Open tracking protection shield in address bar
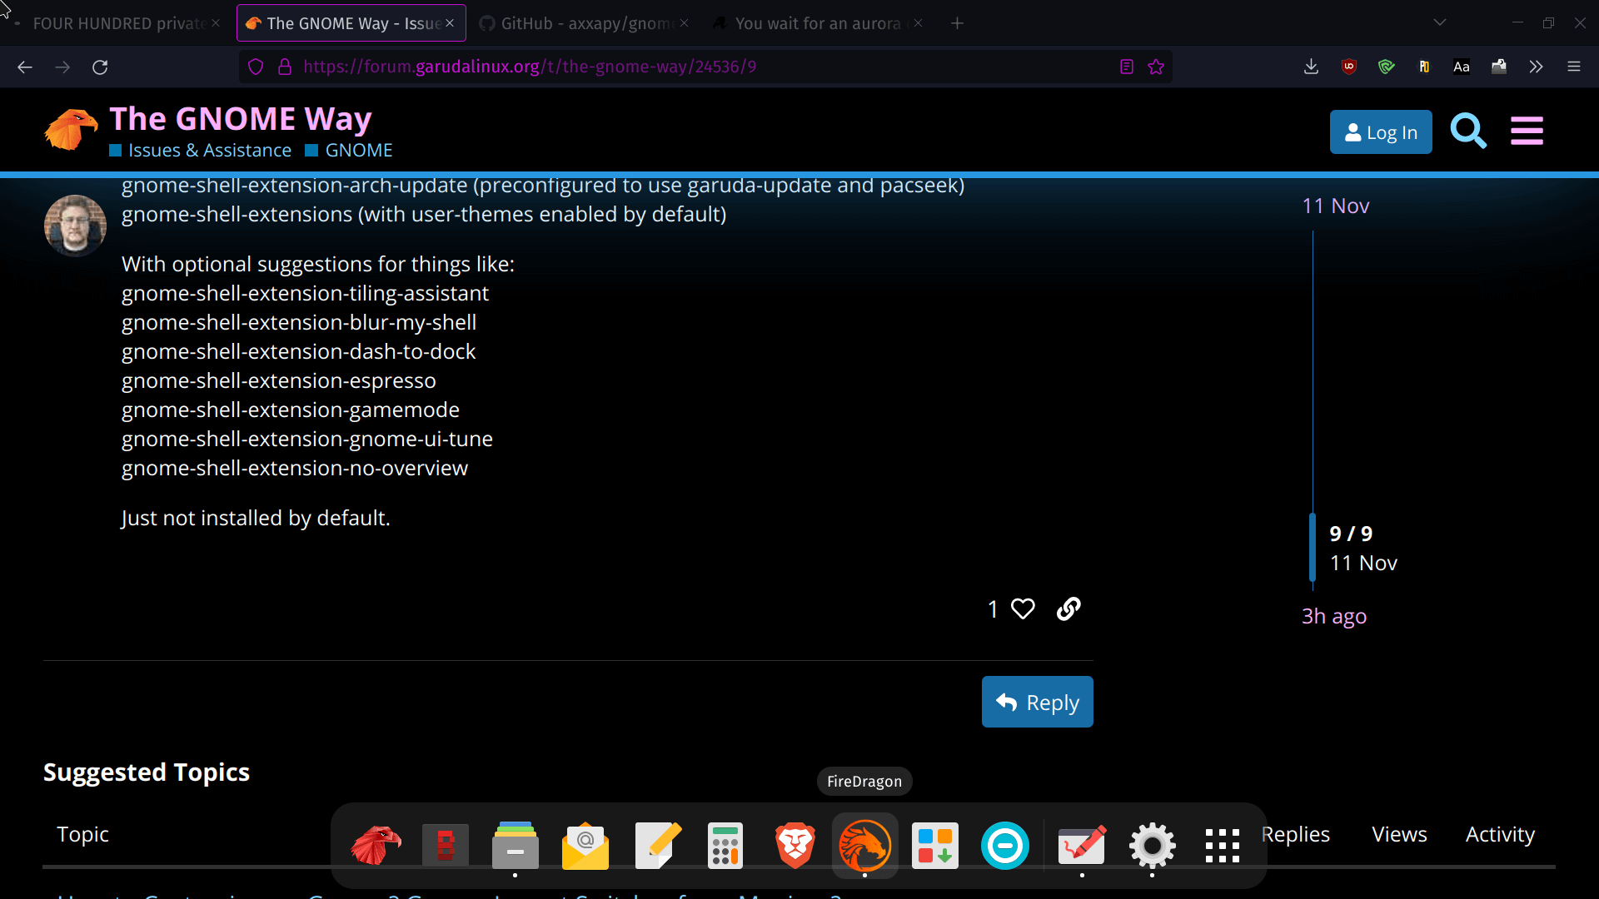The height and width of the screenshot is (899, 1599). click(256, 67)
